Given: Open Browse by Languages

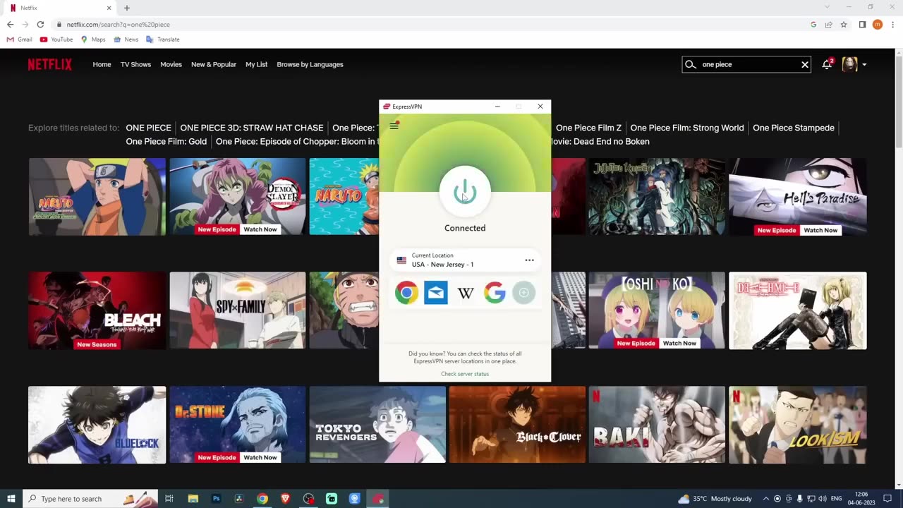Looking at the screenshot, I should pos(310,64).
